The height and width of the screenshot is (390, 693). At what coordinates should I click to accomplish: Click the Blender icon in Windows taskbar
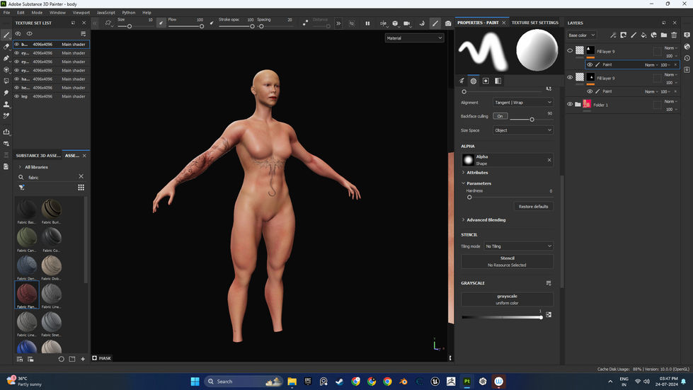click(x=403, y=382)
